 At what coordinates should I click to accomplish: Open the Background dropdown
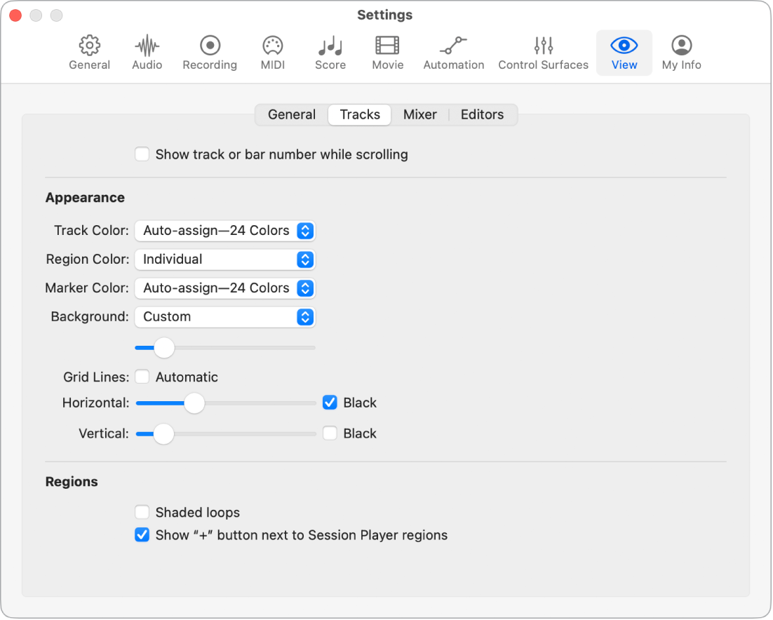[224, 316]
